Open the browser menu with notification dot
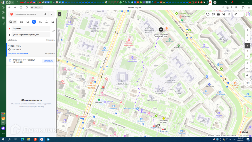Image resolution: width=252 pixels, height=142 pixels. click(x=232, y=3)
